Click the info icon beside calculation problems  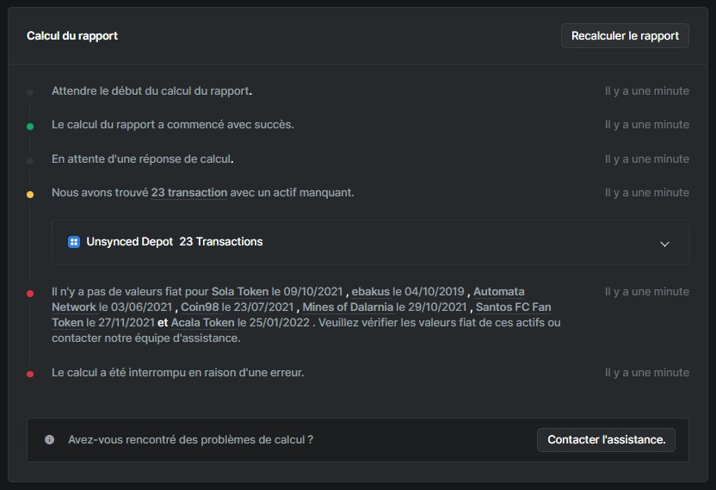50,439
